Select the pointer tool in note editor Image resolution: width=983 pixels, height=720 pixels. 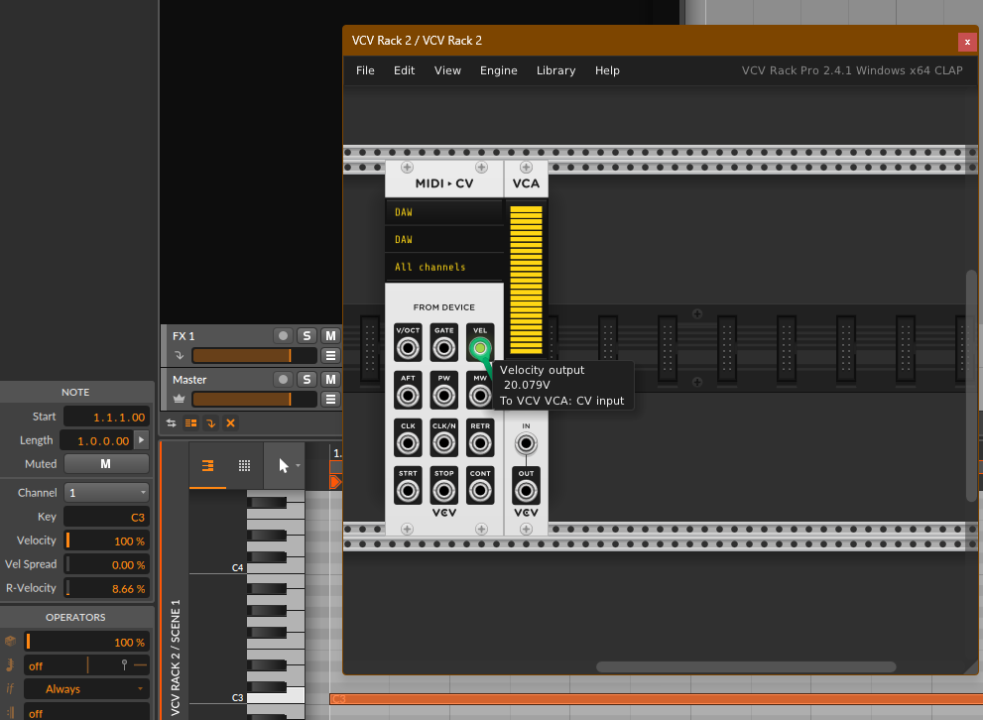[x=283, y=465]
